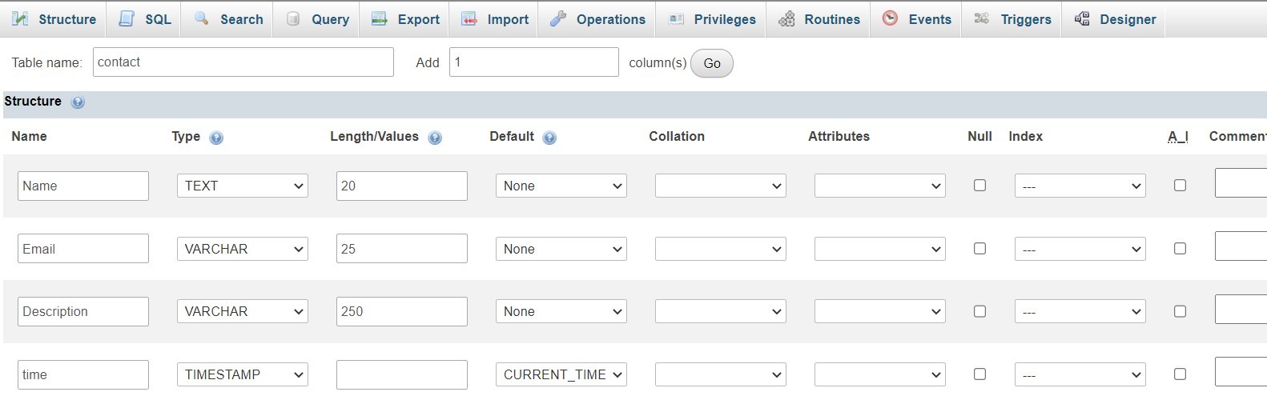
Task: Click the help icon next to Structure heading
Action: pyautogui.click(x=78, y=102)
